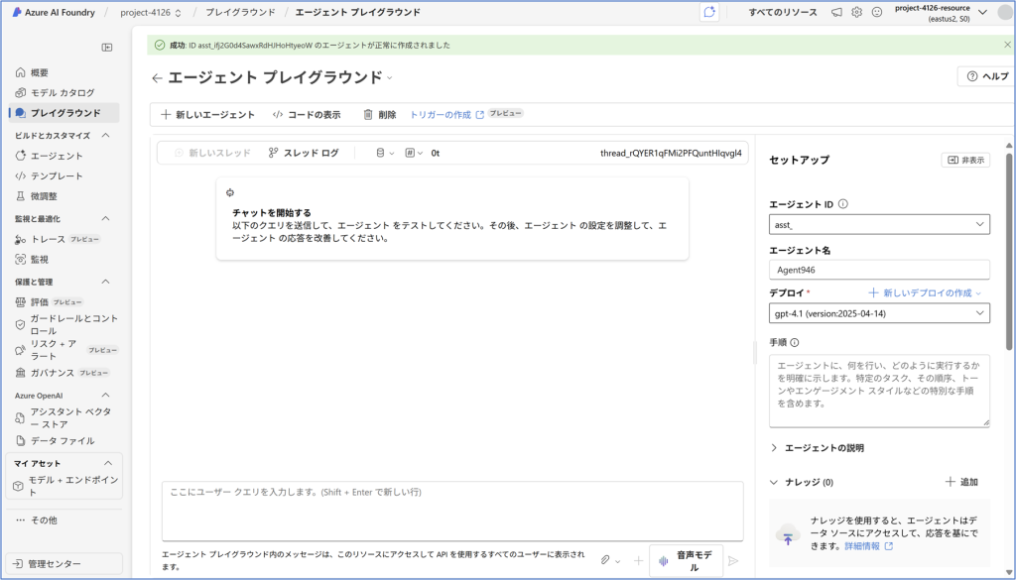The image size is (1016, 580).
Task: Click 新しいエージェント button
Action: 208,115
